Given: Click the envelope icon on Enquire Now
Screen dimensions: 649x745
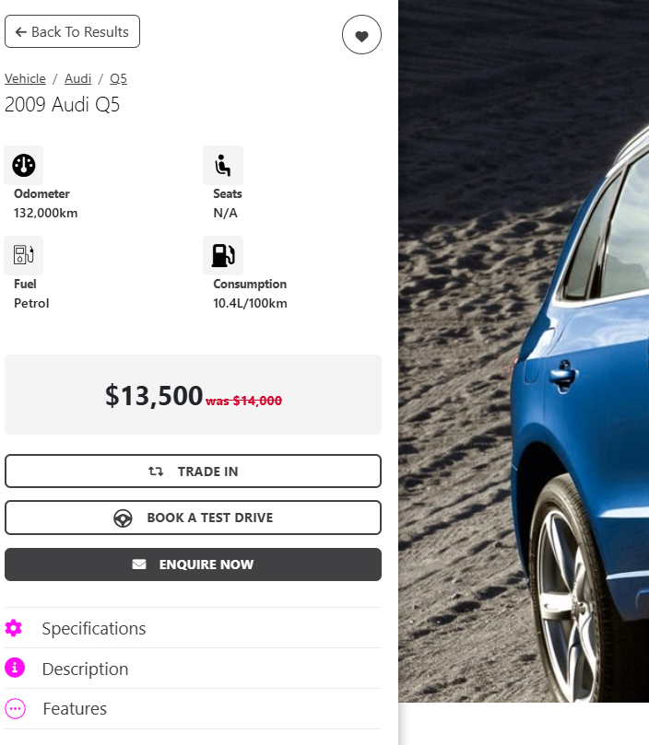Looking at the screenshot, I should [139, 565].
